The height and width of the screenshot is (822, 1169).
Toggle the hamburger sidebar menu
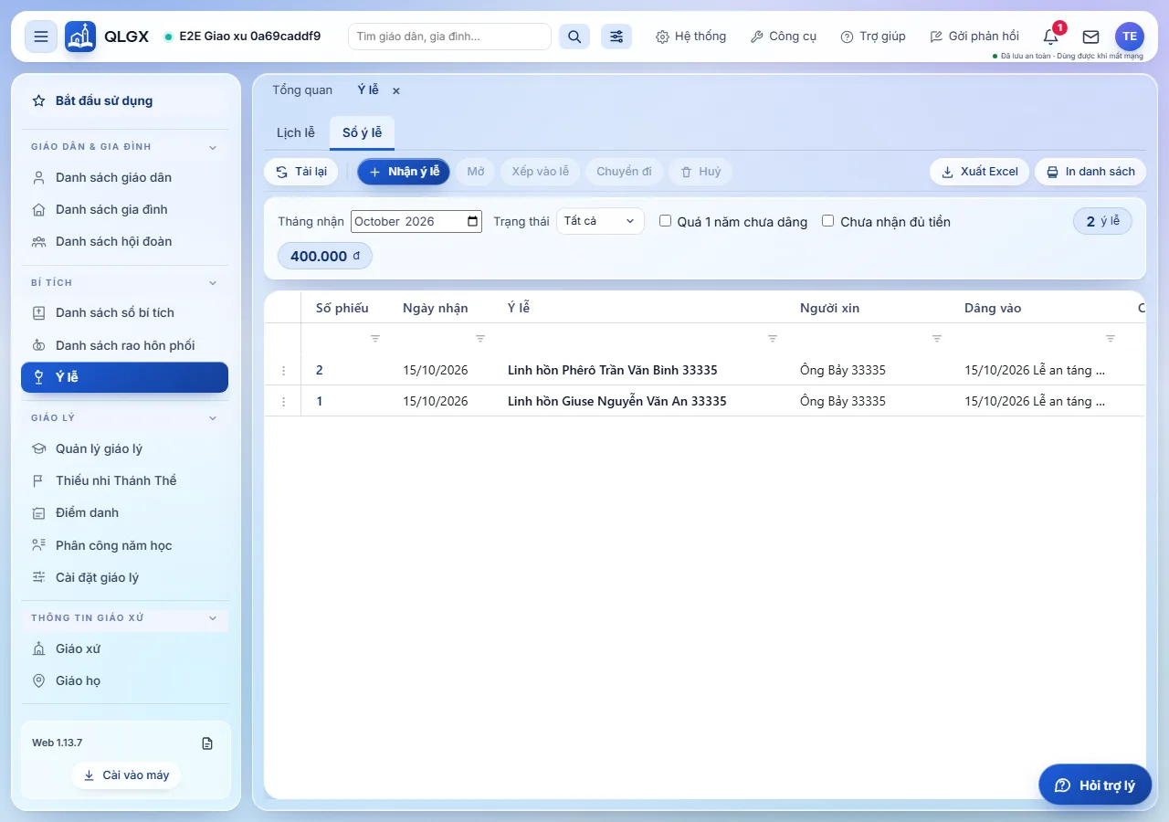point(40,37)
